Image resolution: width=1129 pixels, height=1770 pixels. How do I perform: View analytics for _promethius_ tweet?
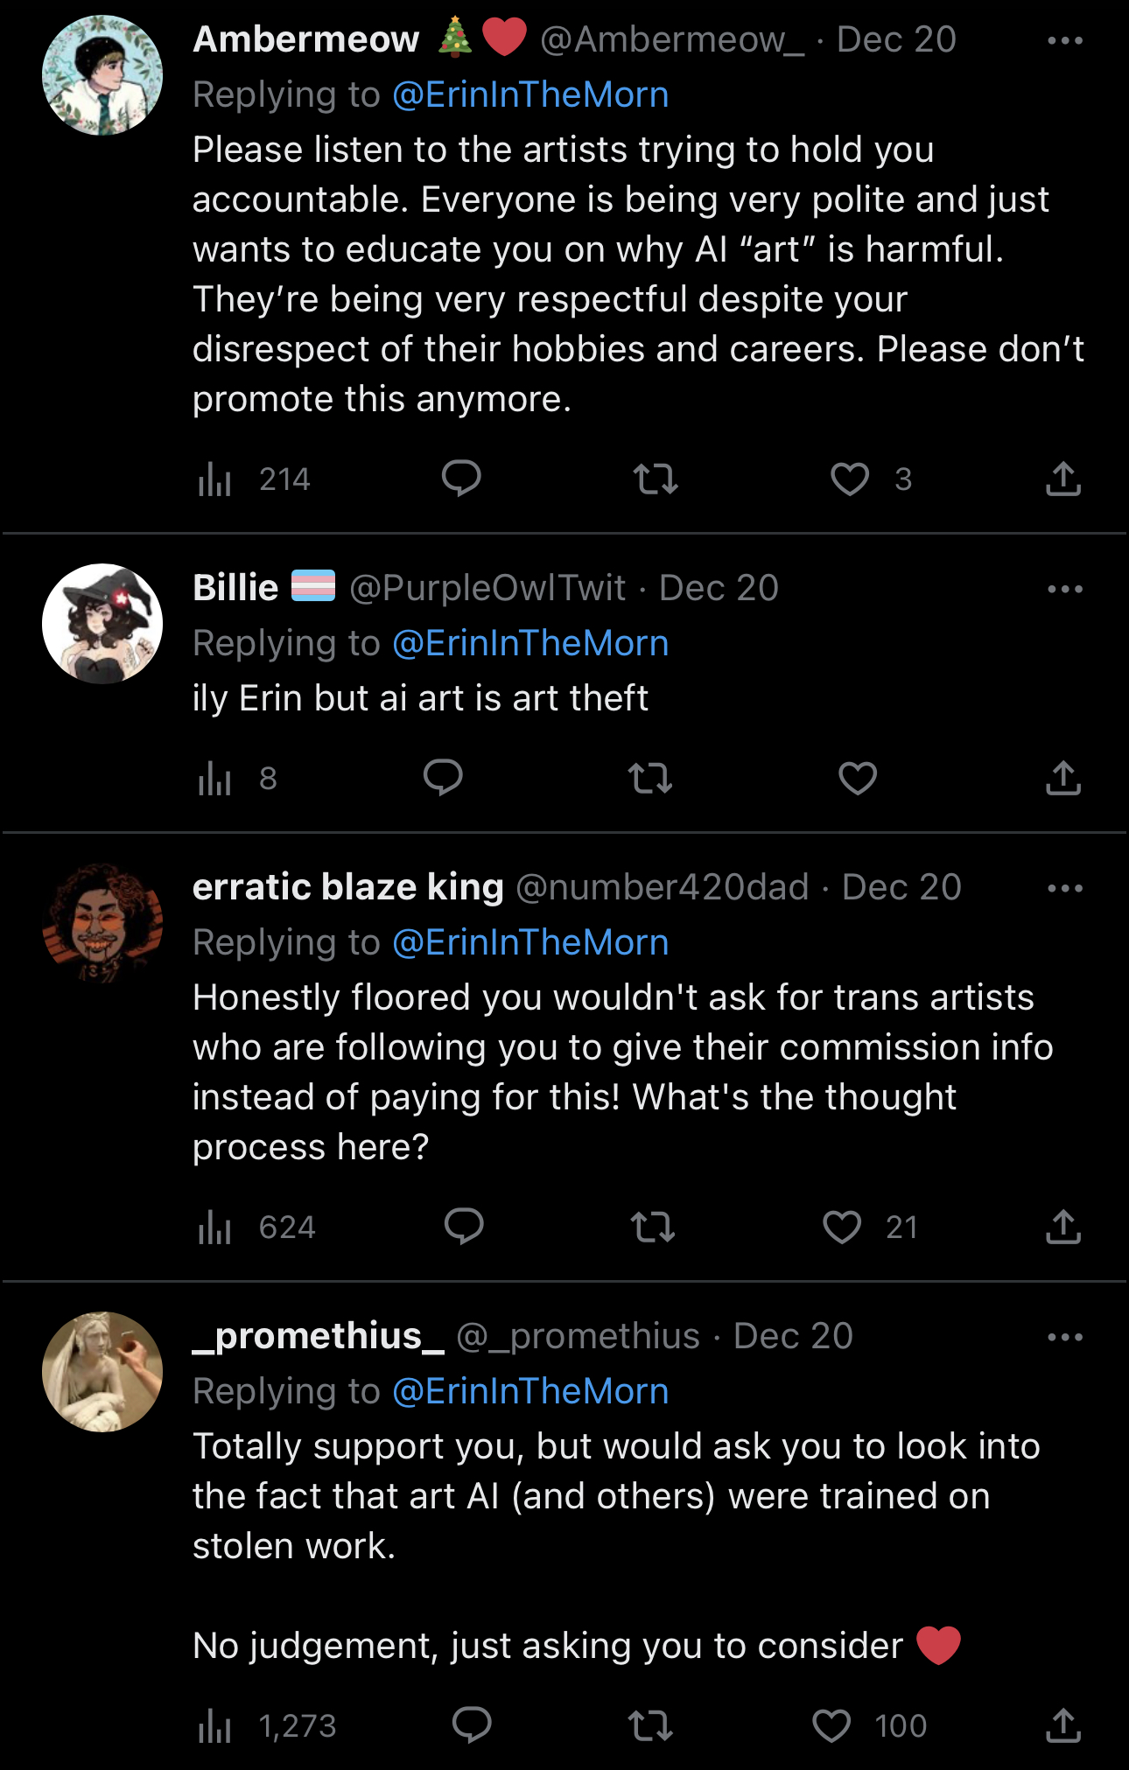[214, 1725]
